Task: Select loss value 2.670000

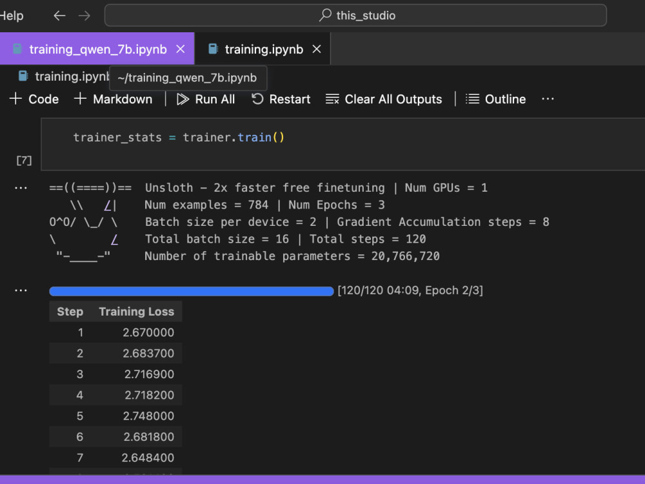Action: coord(148,332)
